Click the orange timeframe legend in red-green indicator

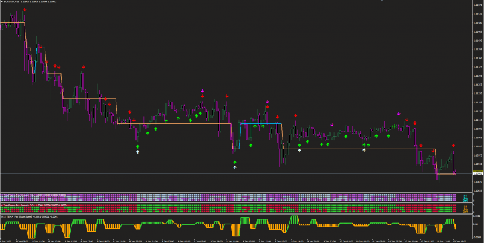pyautogui.click(x=465, y=209)
